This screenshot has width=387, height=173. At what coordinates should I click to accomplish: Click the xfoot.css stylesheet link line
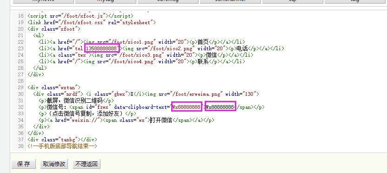92,22
